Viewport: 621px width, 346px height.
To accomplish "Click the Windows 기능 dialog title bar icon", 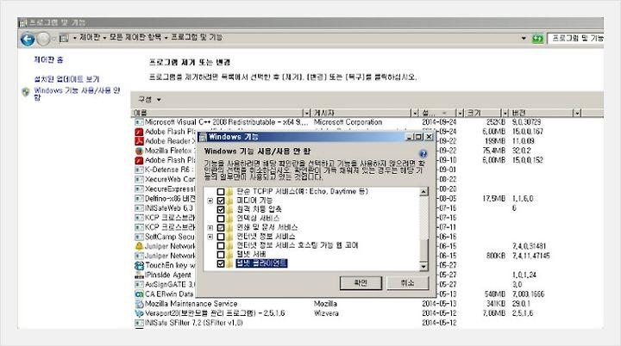I will coord(203,137).
